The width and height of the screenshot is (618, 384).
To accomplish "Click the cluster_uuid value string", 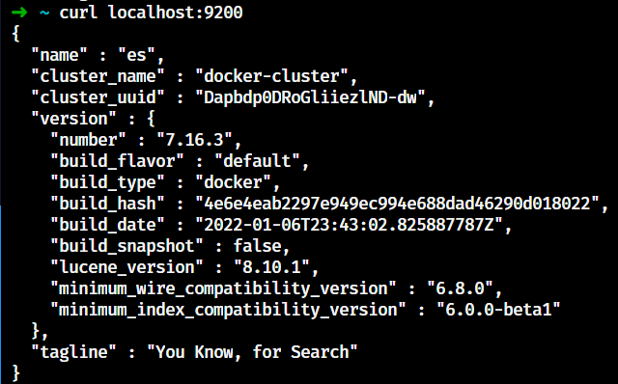I will pyautogui.click(x=311, y=97).
